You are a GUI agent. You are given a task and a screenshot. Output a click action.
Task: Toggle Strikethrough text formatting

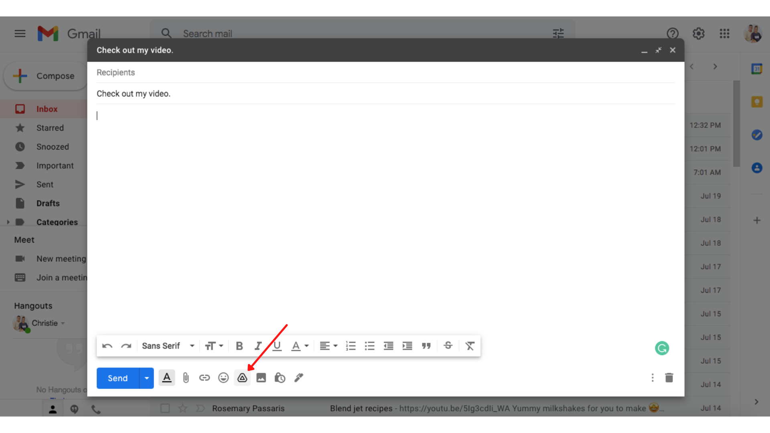448,346
